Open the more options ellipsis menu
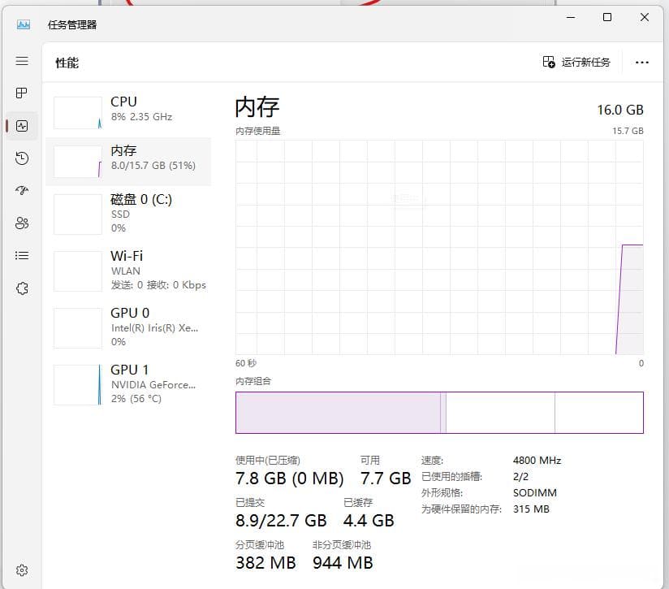The width and height of the screenshot is (669, 589). pyautogui.click(x=641, y=63)
